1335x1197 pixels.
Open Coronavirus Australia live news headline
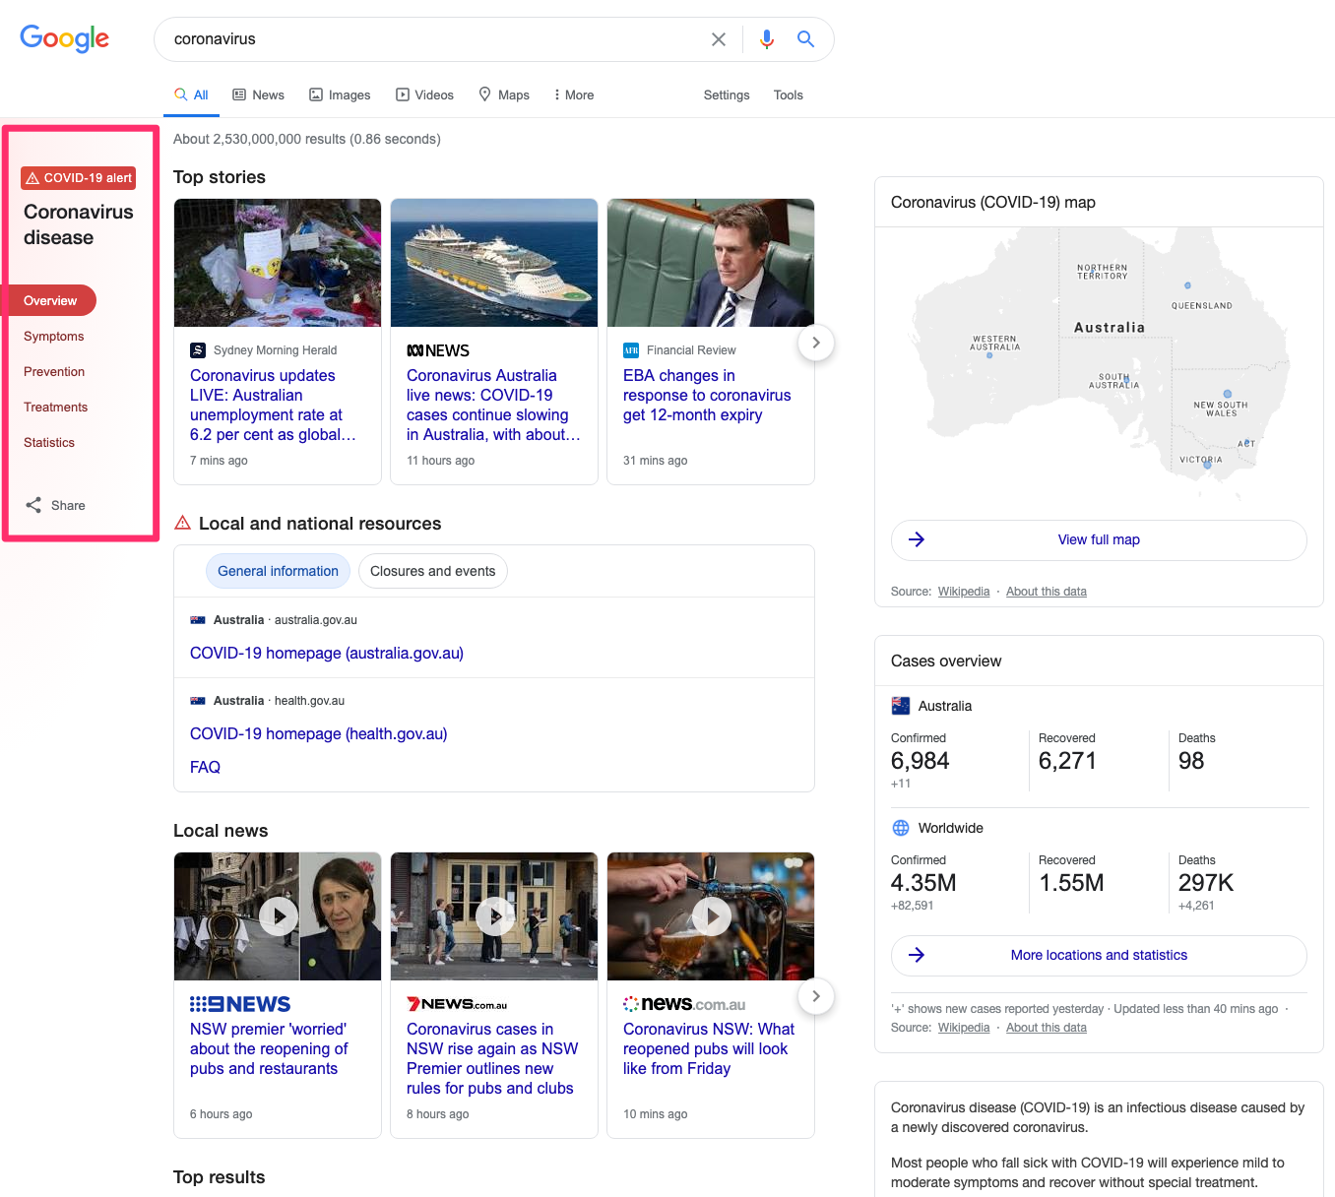click(x=493, y=406)
